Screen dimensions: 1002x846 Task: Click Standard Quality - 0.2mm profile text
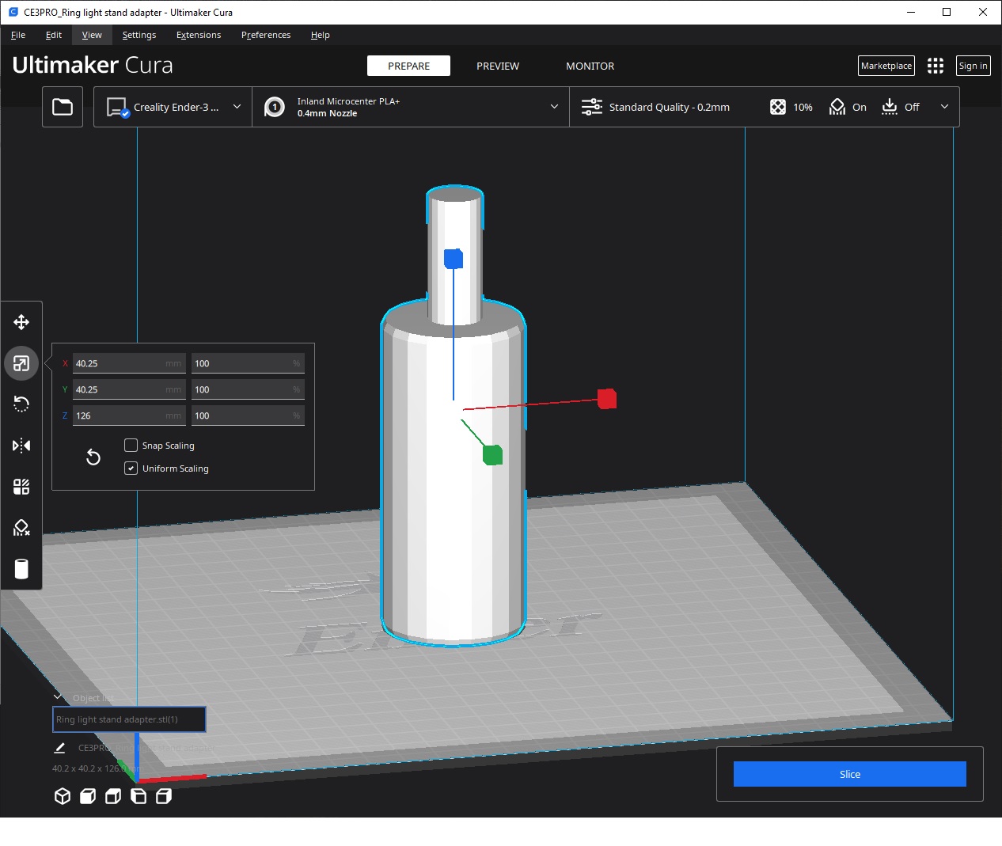coord(670,107)
